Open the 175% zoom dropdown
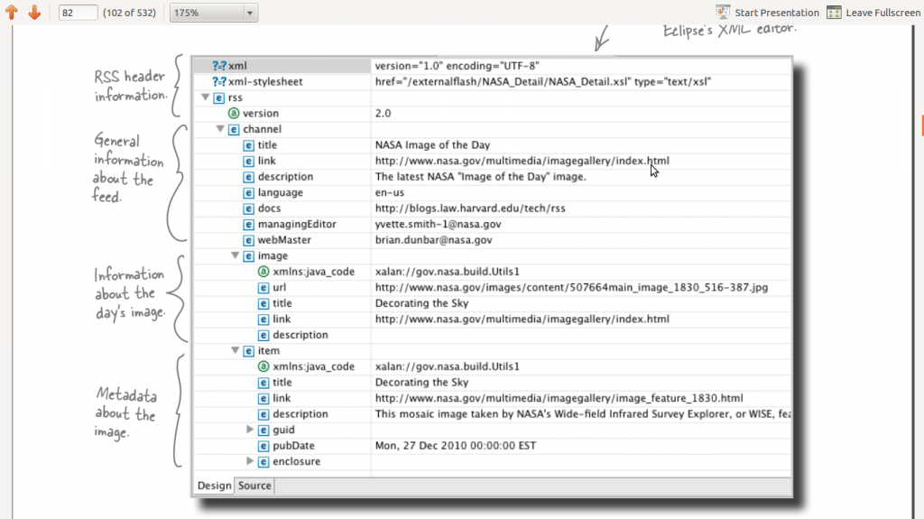 [x=213, y=13]
